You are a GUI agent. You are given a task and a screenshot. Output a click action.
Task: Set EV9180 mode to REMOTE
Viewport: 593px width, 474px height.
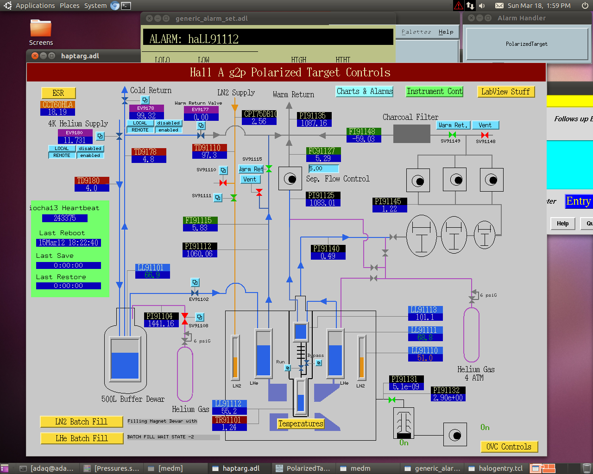click(x=62, y=156)
